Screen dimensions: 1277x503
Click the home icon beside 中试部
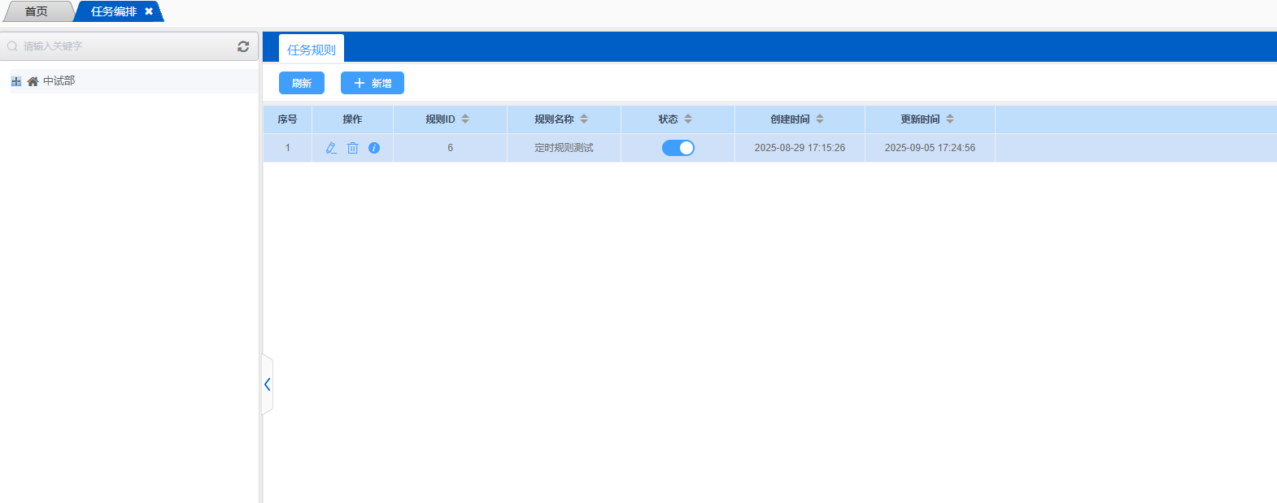click(33, 81)
